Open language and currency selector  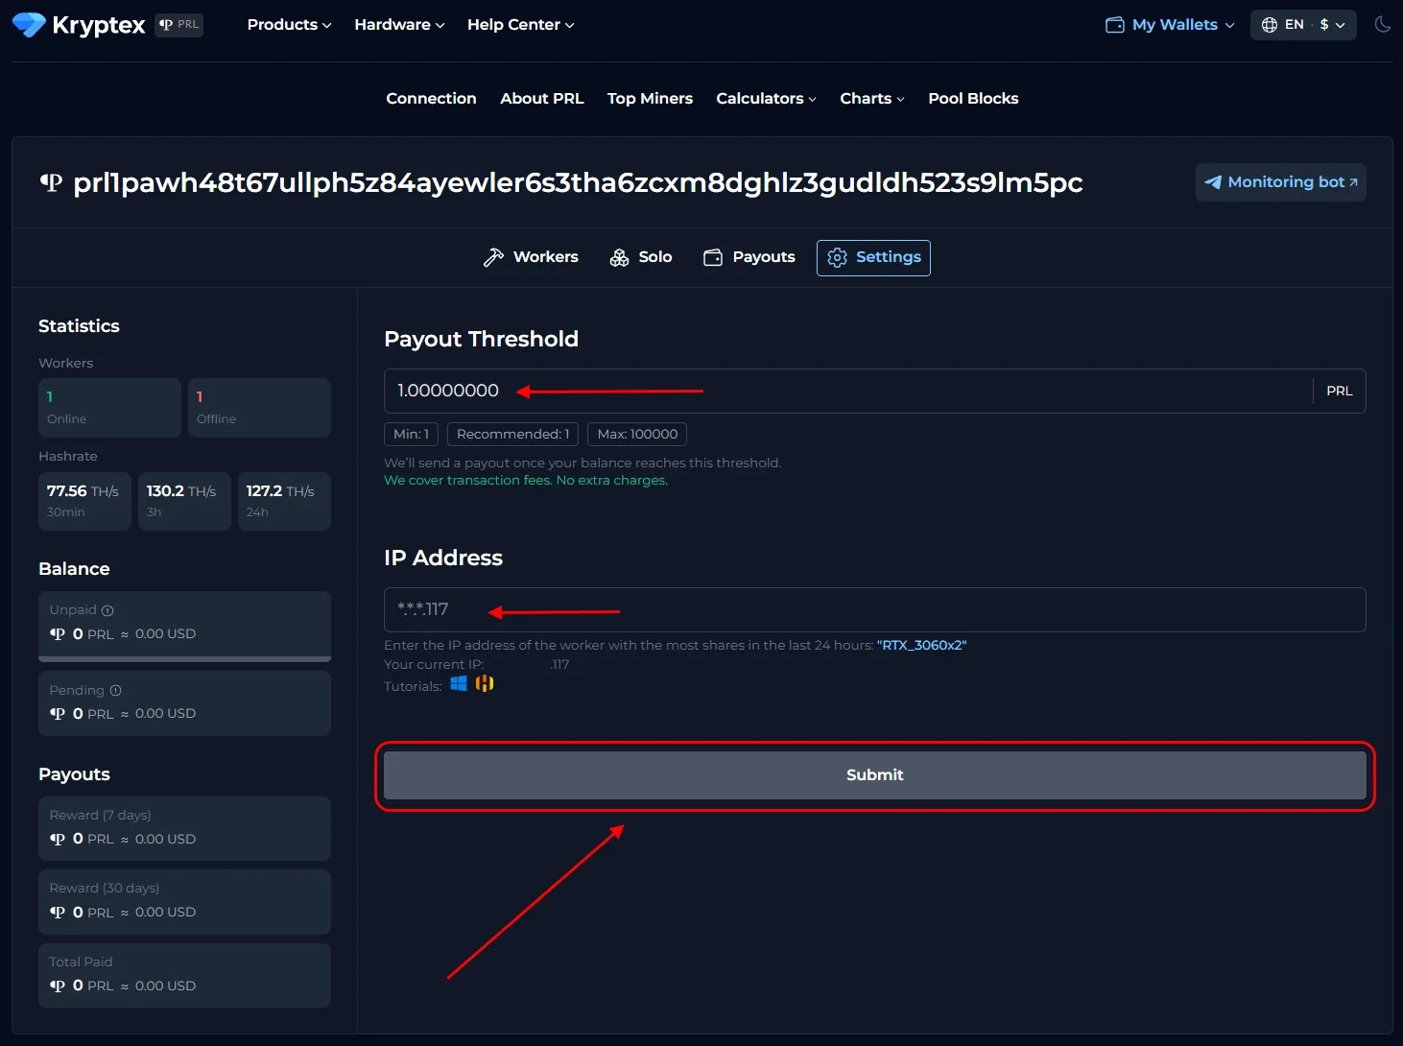click(x=1303, y=25)
